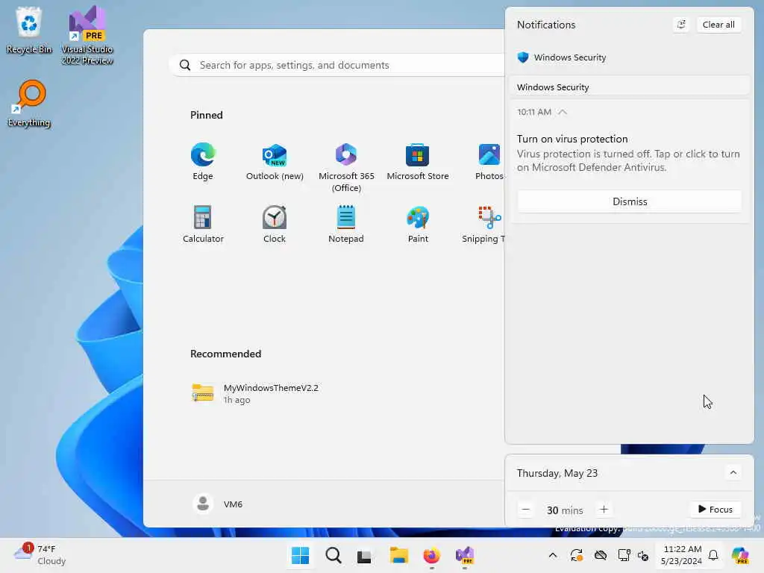Click the sync update tray icon

pos(577,555)
